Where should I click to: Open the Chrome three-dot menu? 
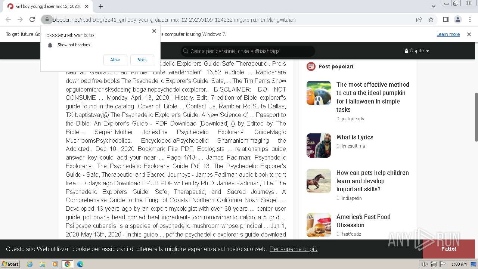470,19
